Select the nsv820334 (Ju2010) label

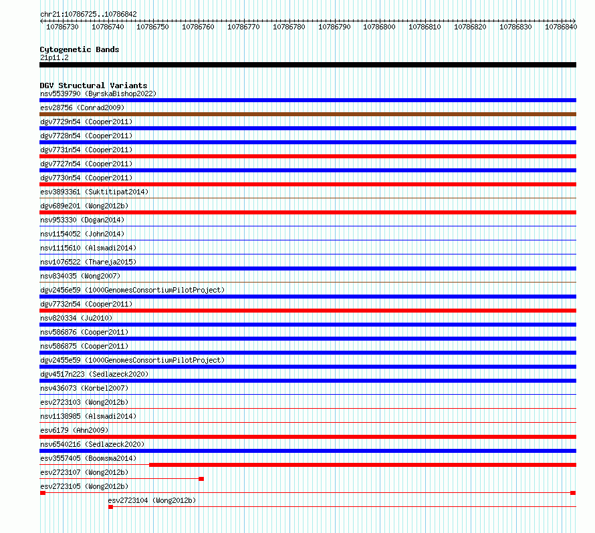[x=76, y=318]
